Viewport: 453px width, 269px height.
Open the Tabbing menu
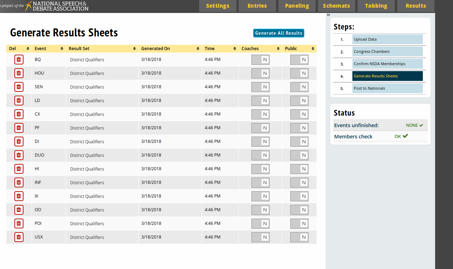pyautogui.click(x=376, y=6)
